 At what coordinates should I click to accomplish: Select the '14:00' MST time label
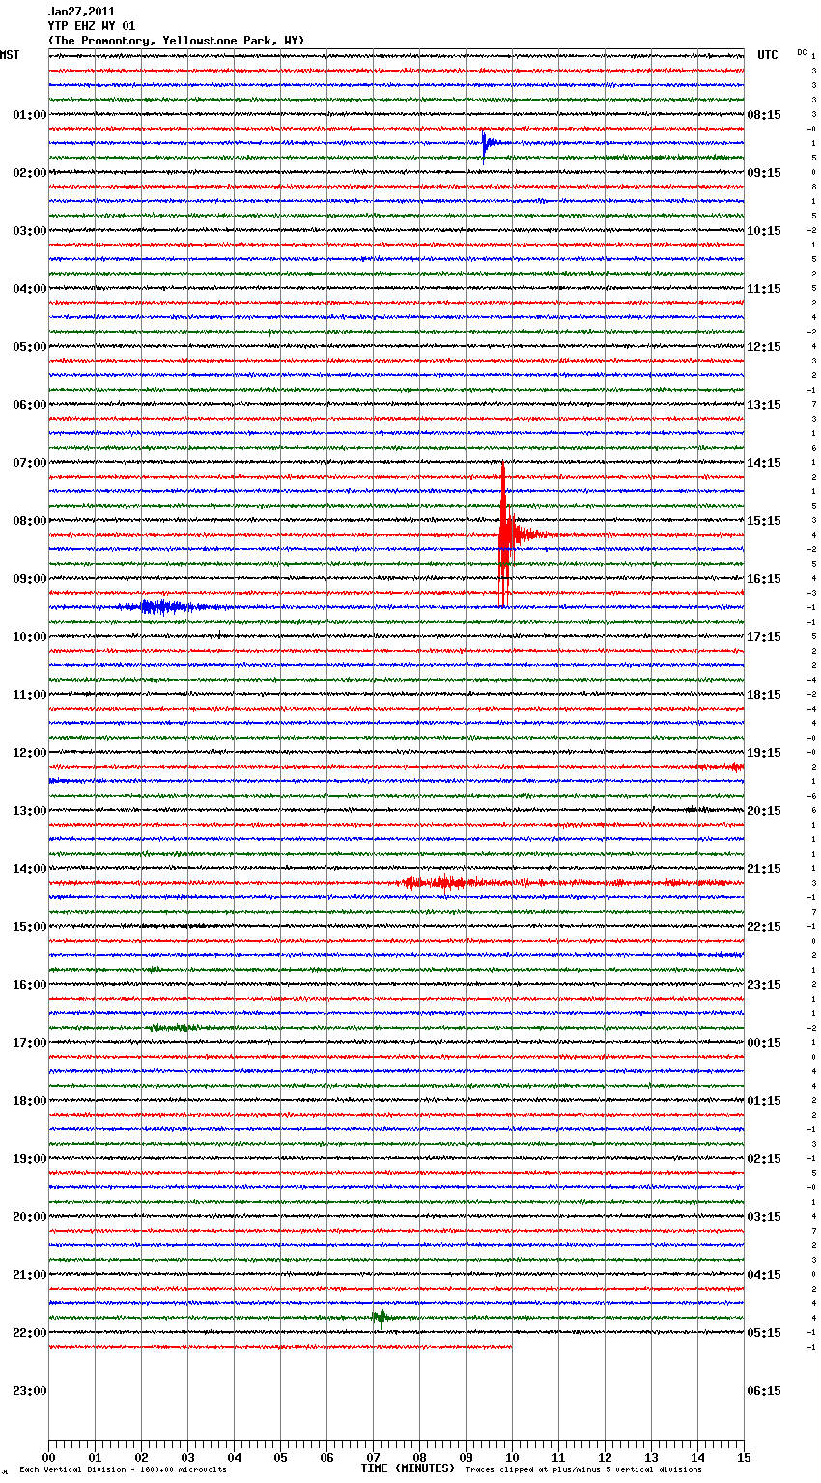30,869
